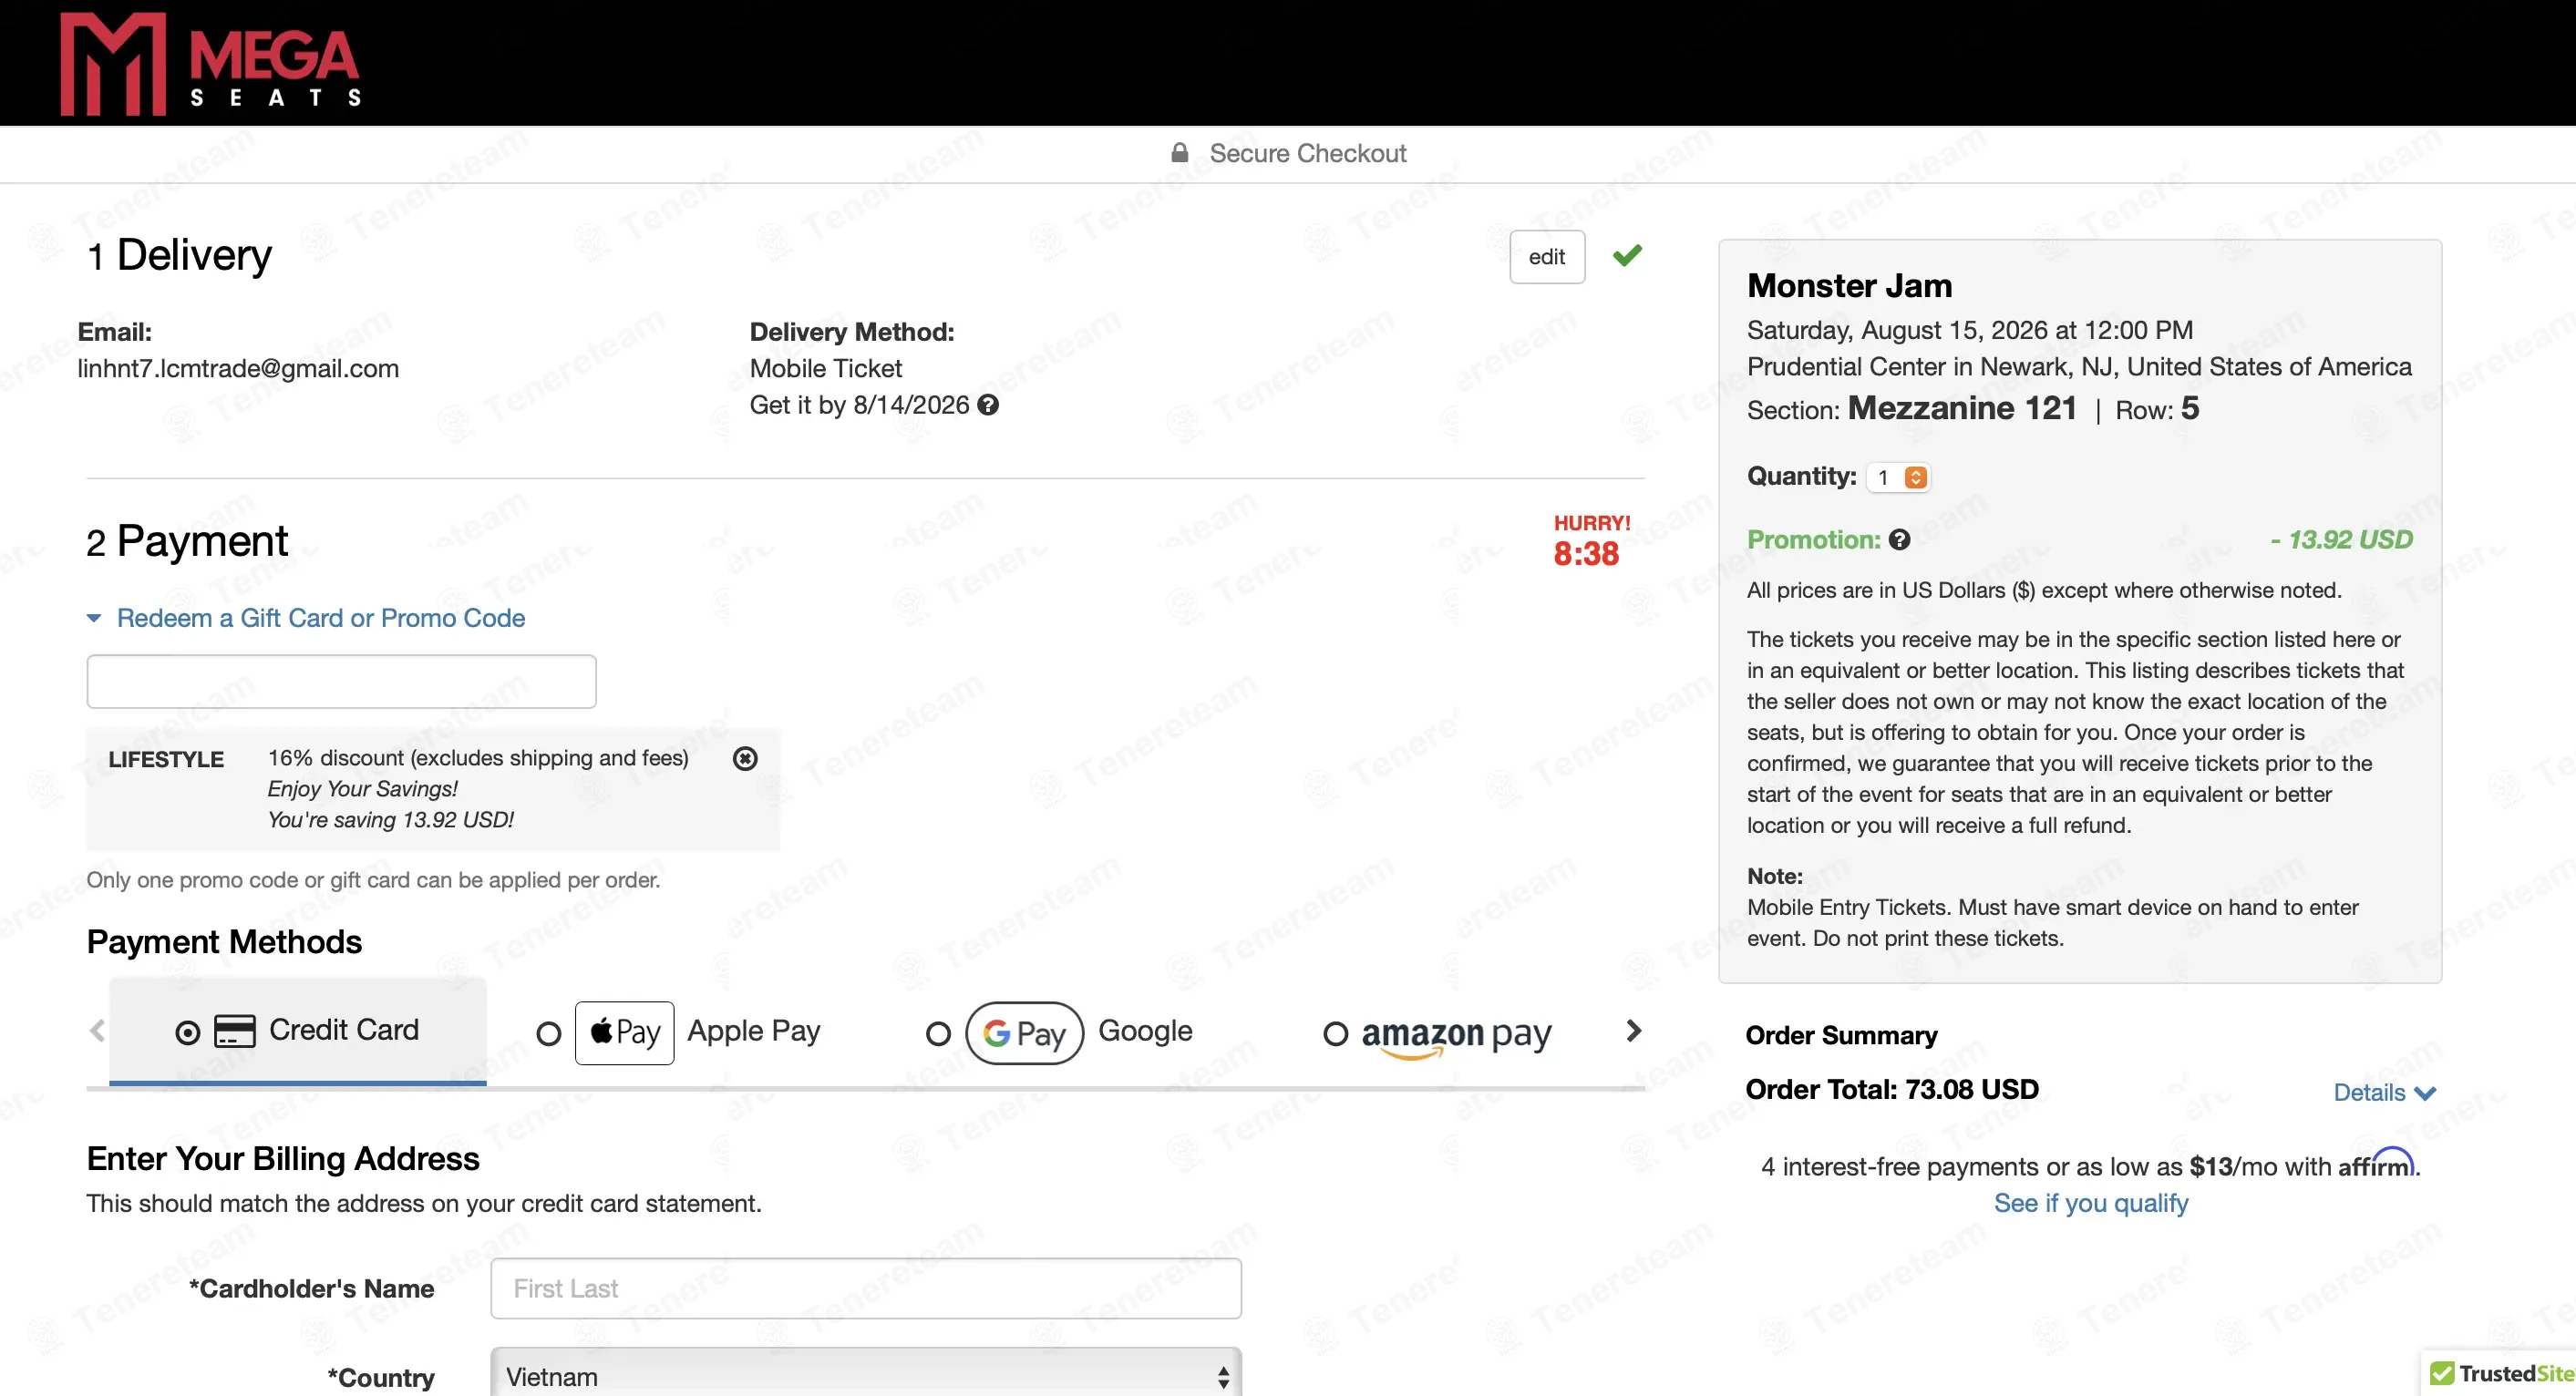The height and width of the screenshot is (1396, 2576).
Task: Expand the Order Total Details
Action: 2384,1092
